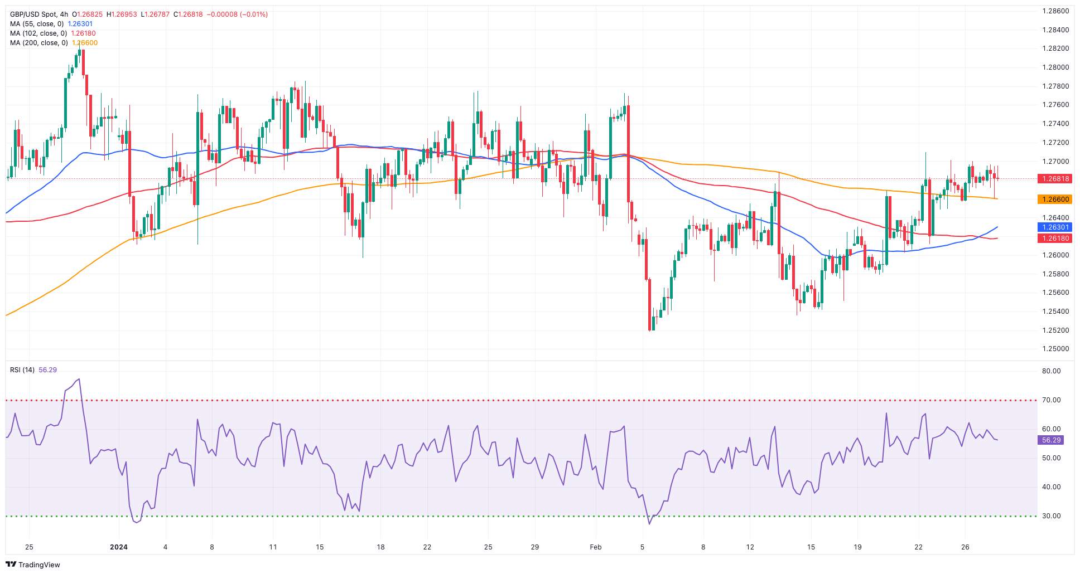Click the 1.28200 price axis label
The image size is (1080, 574).
click(1055, 48)
